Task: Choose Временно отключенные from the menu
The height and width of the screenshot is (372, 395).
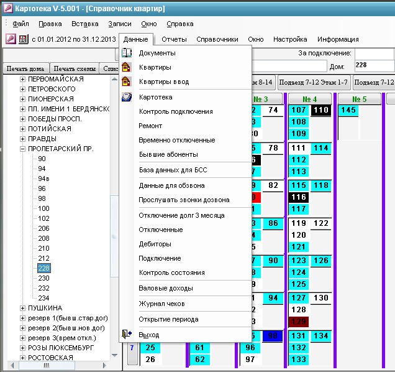Action: (177, 140)
